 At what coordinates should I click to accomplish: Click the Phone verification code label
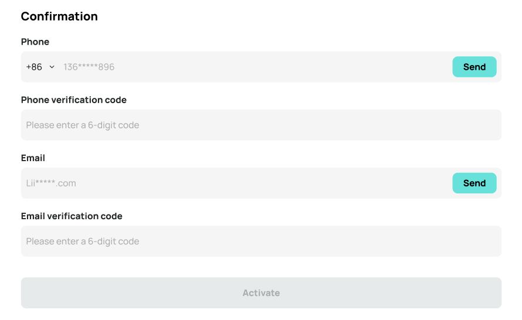[x=73, y=100]
